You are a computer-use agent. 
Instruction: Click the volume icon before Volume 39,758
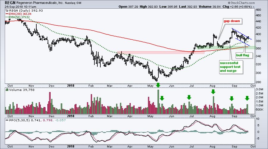point(7,90)
